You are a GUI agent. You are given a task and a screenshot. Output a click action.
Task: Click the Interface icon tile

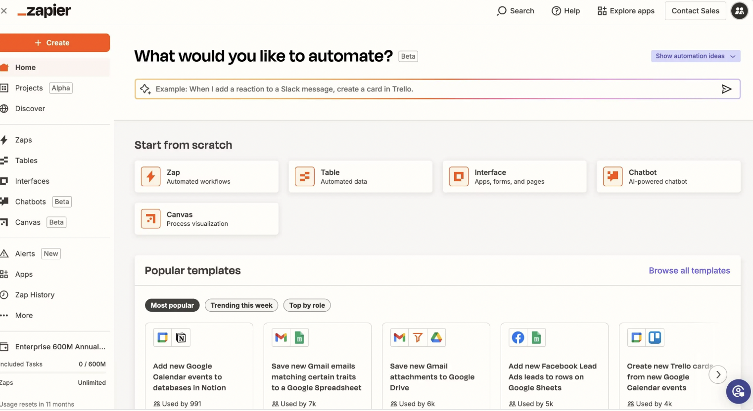458,176
